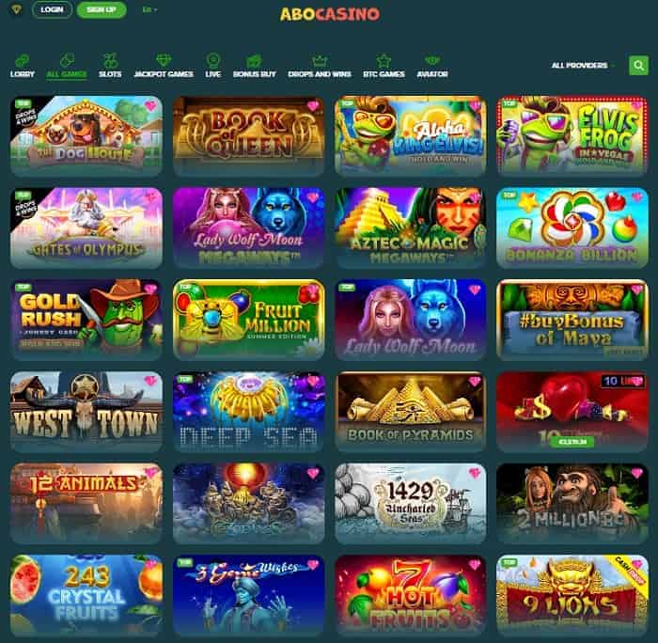Screen dimensions: 658x643
Task: Expand the All Providers dropdown
Action: click(x=583, y=66)
